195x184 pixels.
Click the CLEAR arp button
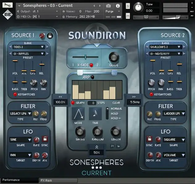click(116, 103)
